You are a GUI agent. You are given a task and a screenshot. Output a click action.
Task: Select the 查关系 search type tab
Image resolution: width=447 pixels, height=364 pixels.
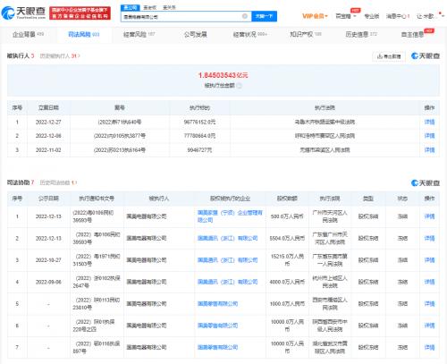169,7
